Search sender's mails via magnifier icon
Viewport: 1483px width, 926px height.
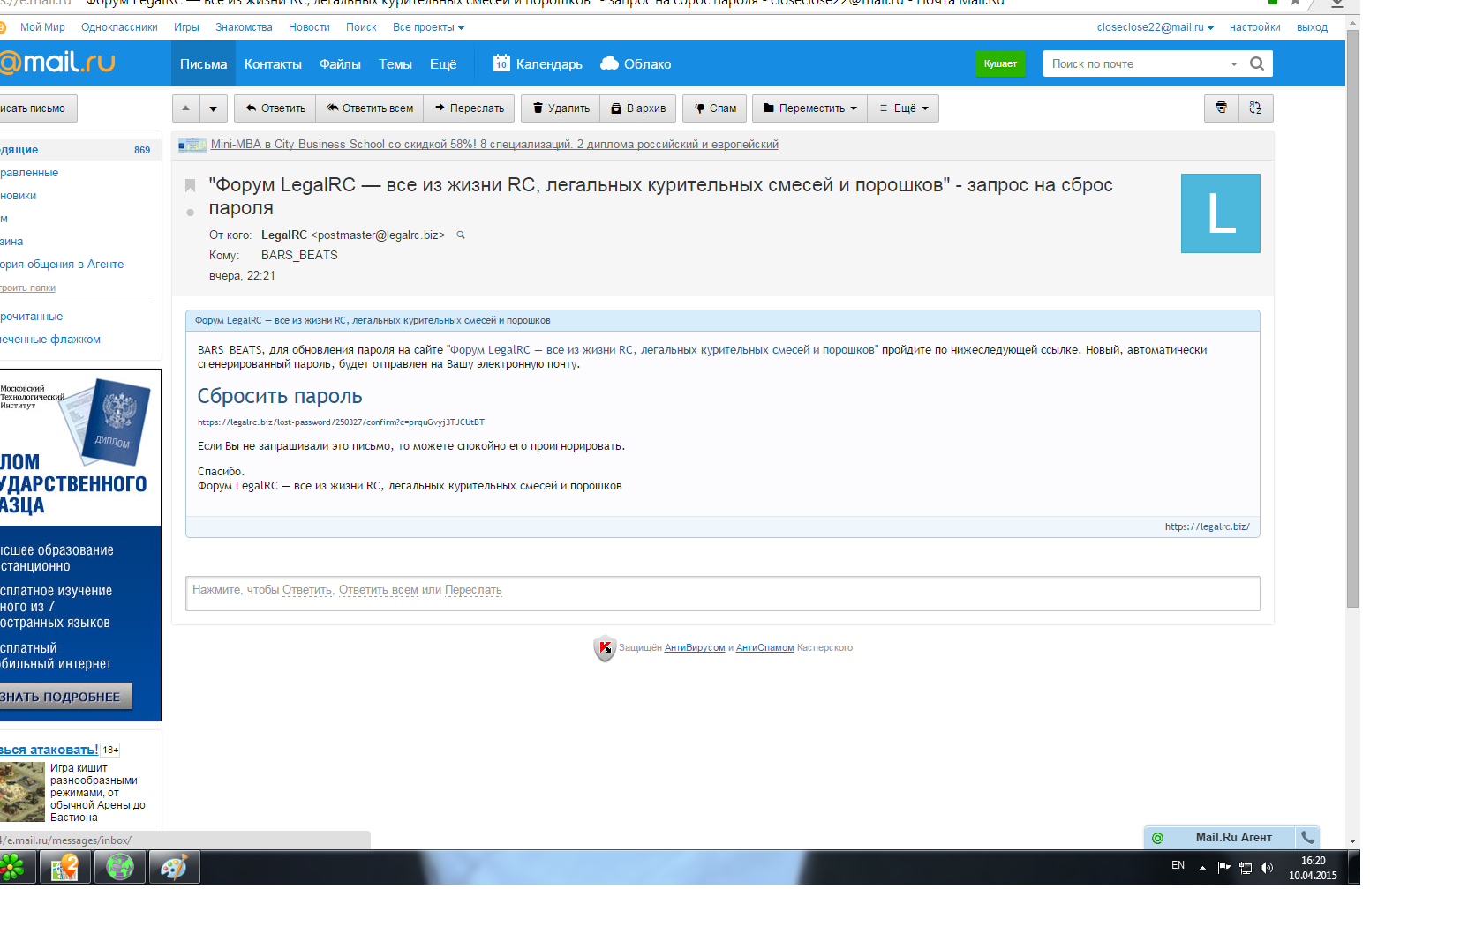460,235
